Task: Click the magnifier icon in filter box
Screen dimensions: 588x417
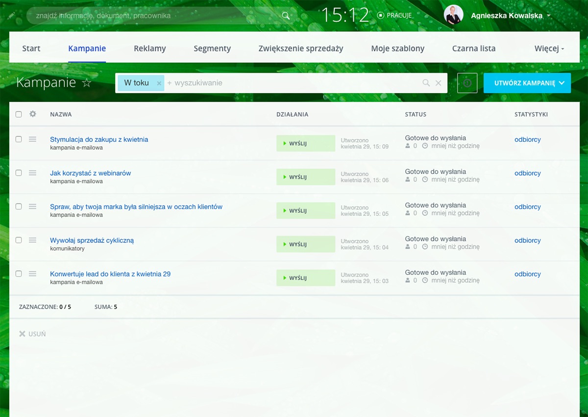Action: 426,83
